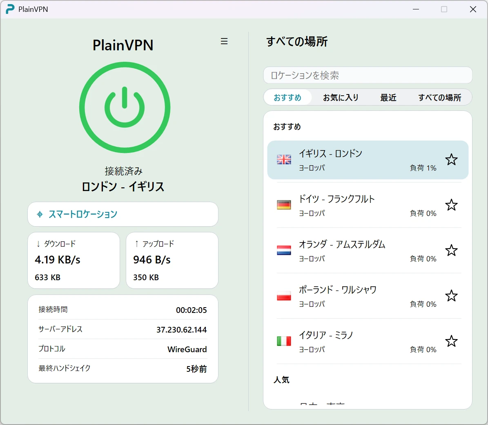488x425 pixels.
Task: Click the connection time 00:02:05
Action: pyautogui.click(x=192, y=310)
